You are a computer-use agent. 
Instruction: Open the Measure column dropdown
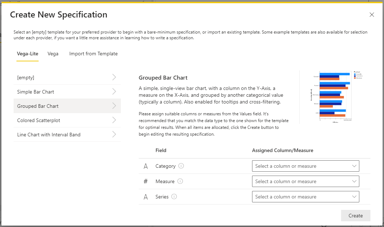tap(306, 181)
